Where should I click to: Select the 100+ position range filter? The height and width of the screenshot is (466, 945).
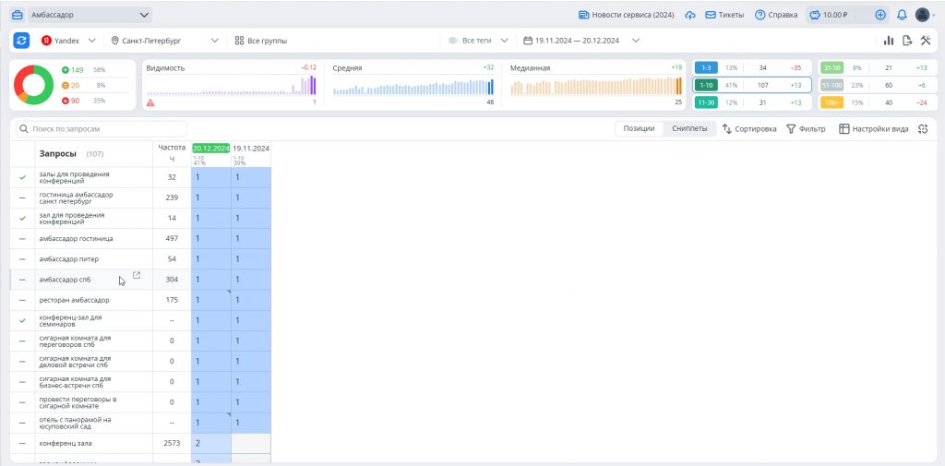831,102
